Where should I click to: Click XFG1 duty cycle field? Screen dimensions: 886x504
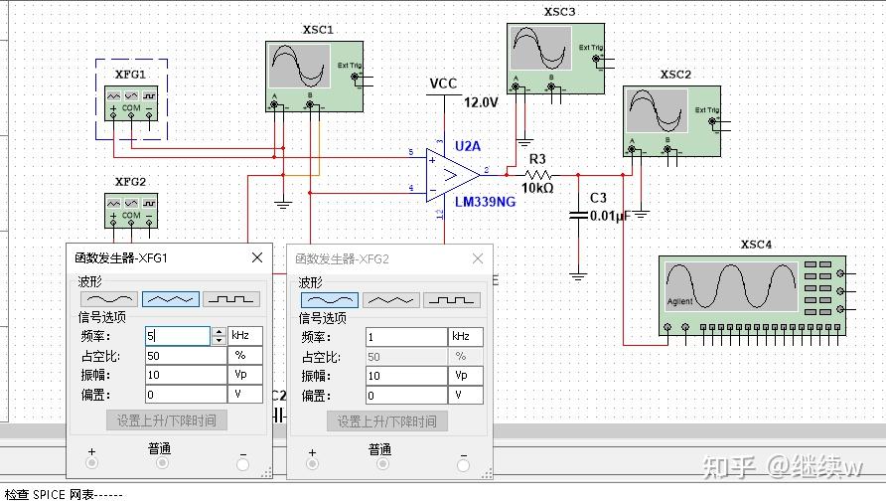pos(186,356)
